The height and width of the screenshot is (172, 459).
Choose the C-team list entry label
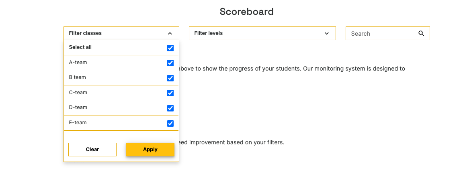coord(78,93)
